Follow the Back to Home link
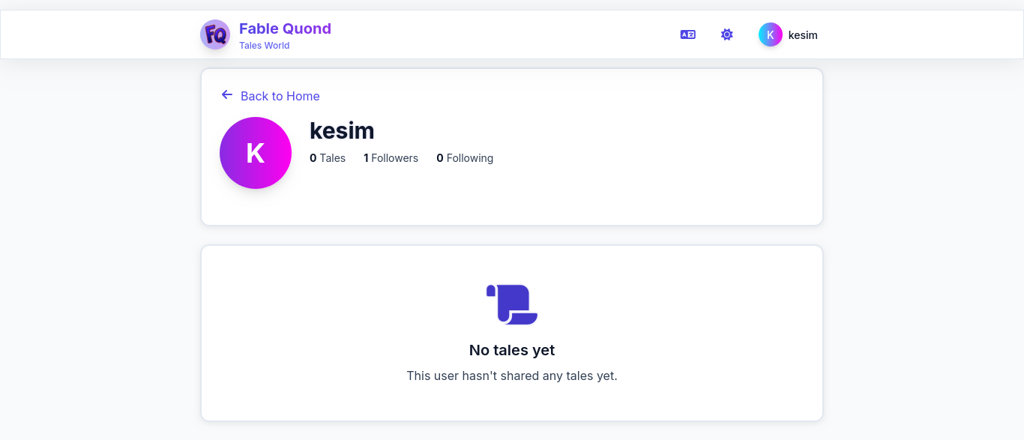The image size is (1024, 440). 280,96
